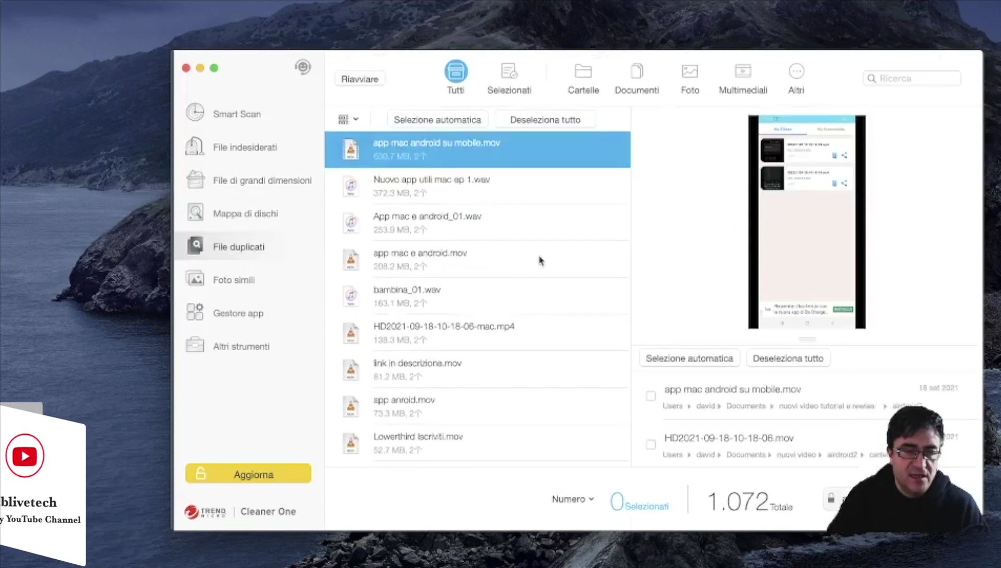
Task: Click Deseleziona tutto under the preview
Action: (x=788, y=358)
